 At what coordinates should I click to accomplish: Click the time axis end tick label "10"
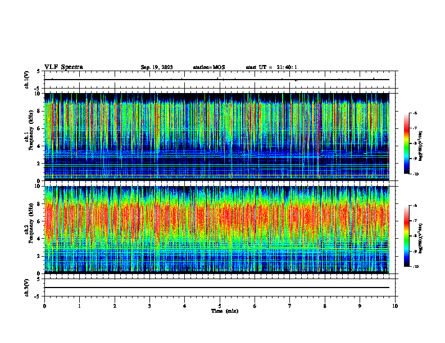tap(395, 306)
